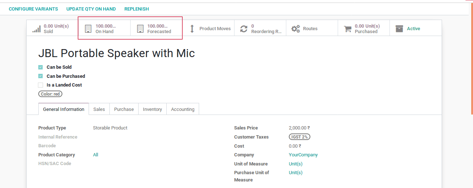Viewport: 473px width, 188px height.
Task: Click the Purchased shopping cart icon
Action: click(348, 29)
